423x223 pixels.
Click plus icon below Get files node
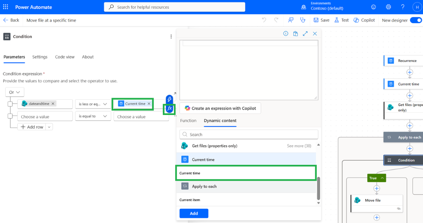pos(410,126)
